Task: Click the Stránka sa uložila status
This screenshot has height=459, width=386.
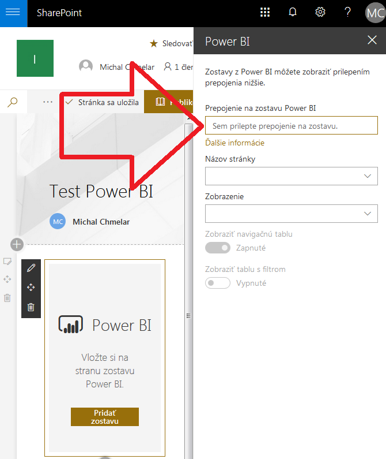Action: (x=108, y=102)
